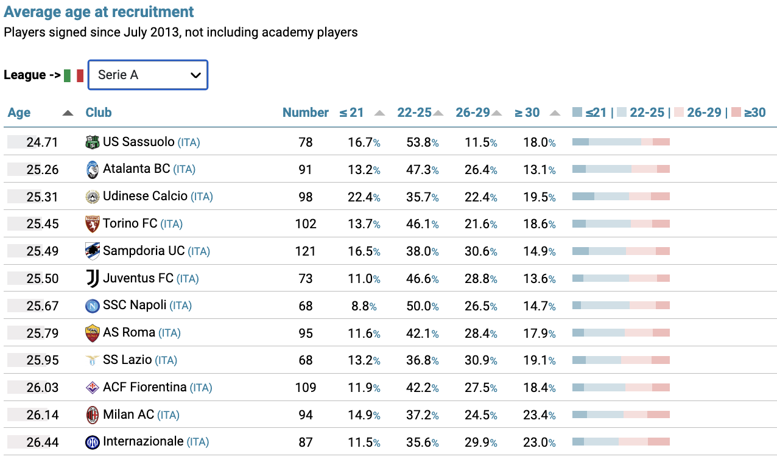Image resolution: width=777 pixels, height=465 pixels.
Task: Click the Internazionale crest icon
Action: pyautogui.click(x=92, y=442)
